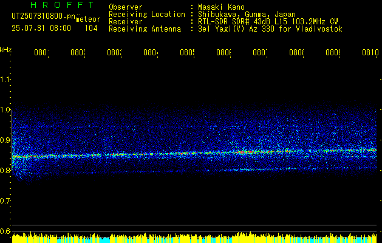Click the 0810 time marker
The width and height of the screenshot is (382, 243).
tap(370, 53)
